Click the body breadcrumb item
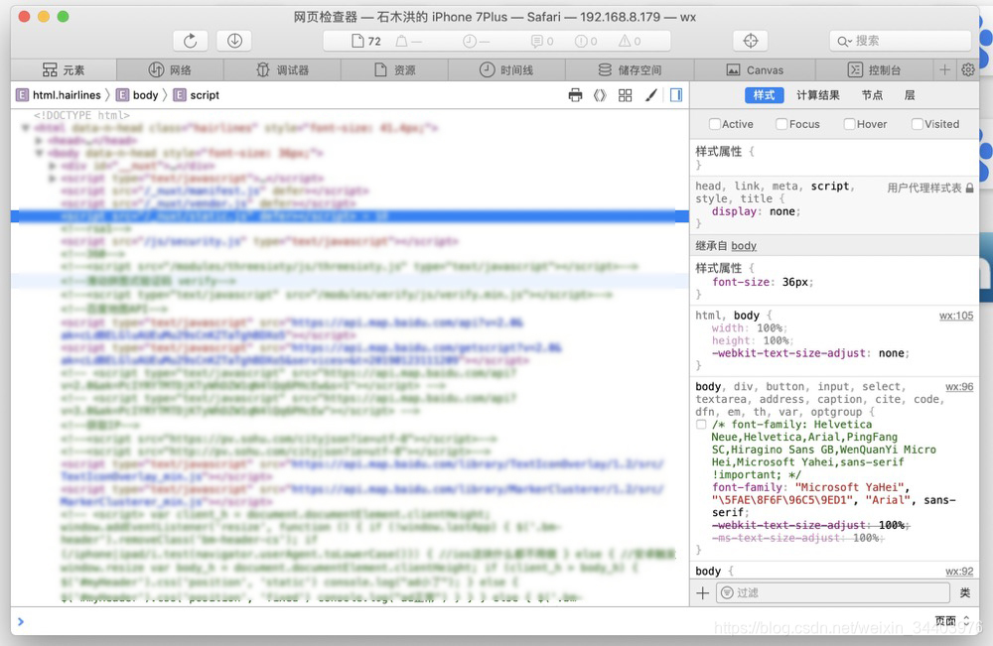993x646 pixels. [x=137, y=95]
